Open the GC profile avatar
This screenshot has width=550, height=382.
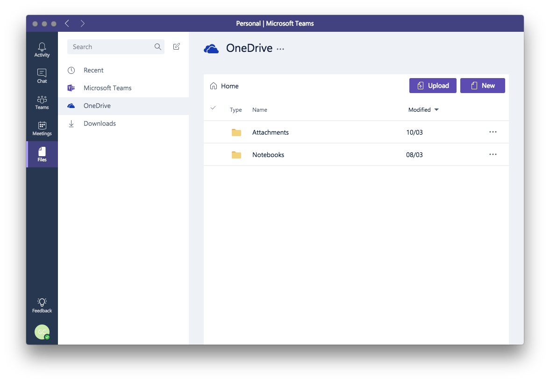(x=42, y=332)
